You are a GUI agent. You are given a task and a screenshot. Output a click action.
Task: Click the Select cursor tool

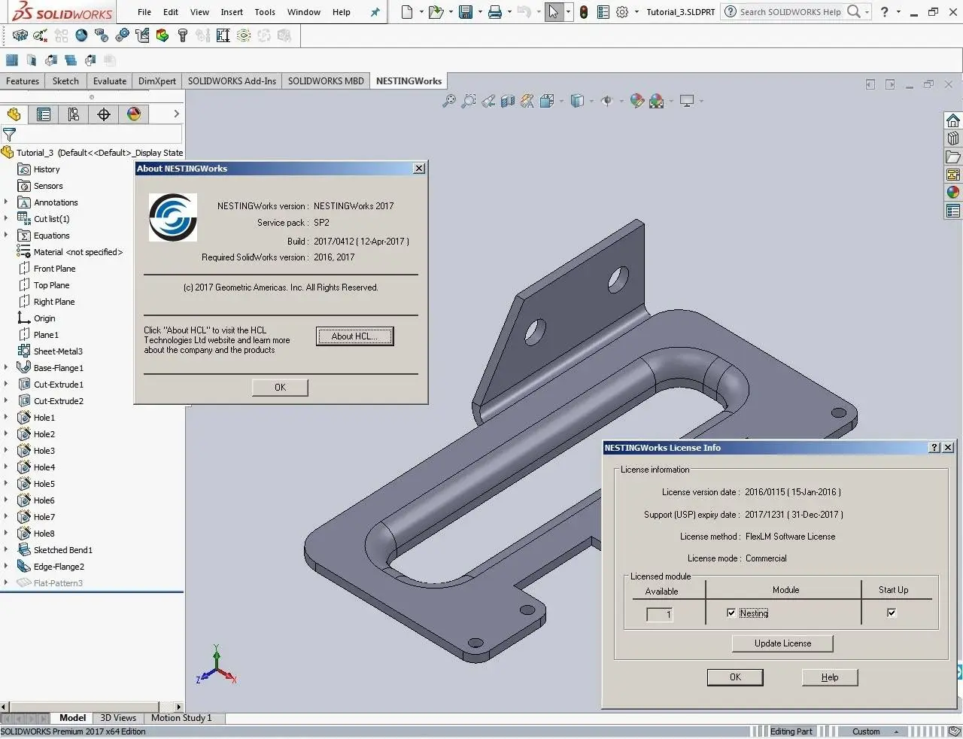tap(554, 12)
